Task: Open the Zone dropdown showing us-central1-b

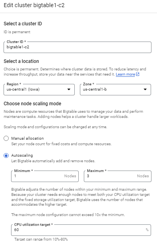Action: point(115,89)
